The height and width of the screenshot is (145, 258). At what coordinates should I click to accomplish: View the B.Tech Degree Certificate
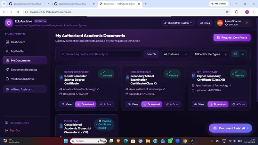tap(67, 104)
